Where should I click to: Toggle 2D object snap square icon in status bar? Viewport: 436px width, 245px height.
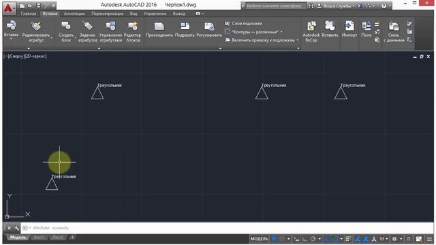pyautogui.click(x=335, y=239)
